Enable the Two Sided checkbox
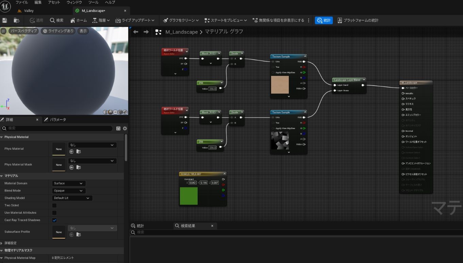This screenshot has width=463, height=263. 54,206
